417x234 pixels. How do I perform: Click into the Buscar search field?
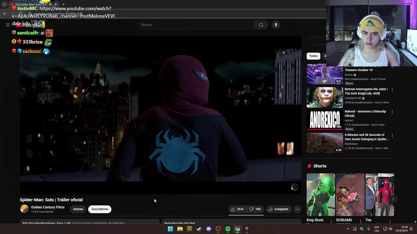[196, 25]
